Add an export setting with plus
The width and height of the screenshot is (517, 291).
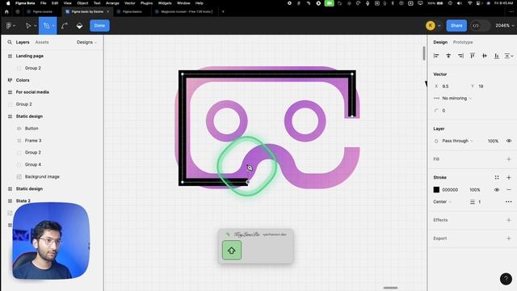[x=509, y=238]
